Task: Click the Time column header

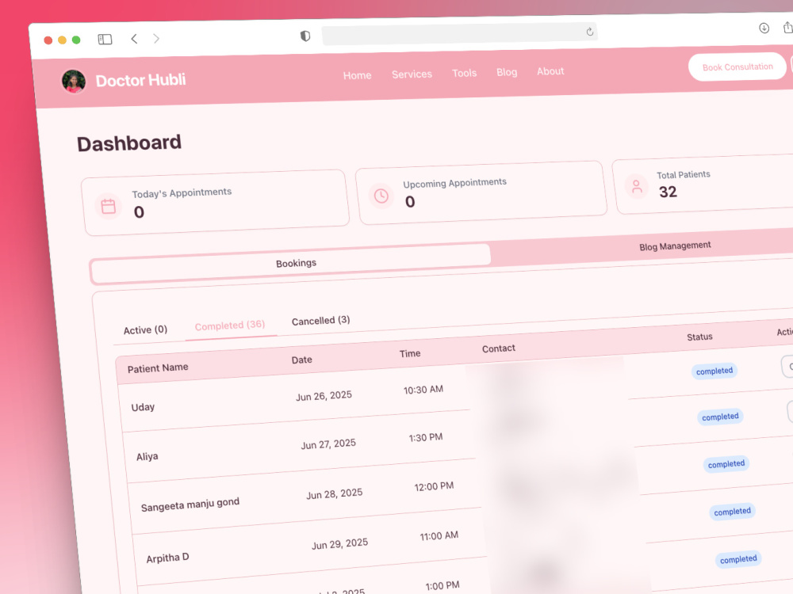Action: click(410, 353)
